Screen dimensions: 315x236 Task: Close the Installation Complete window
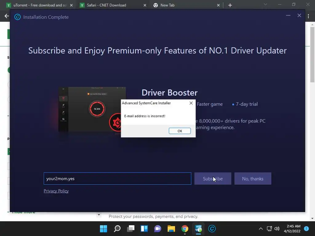pos(299,15)
